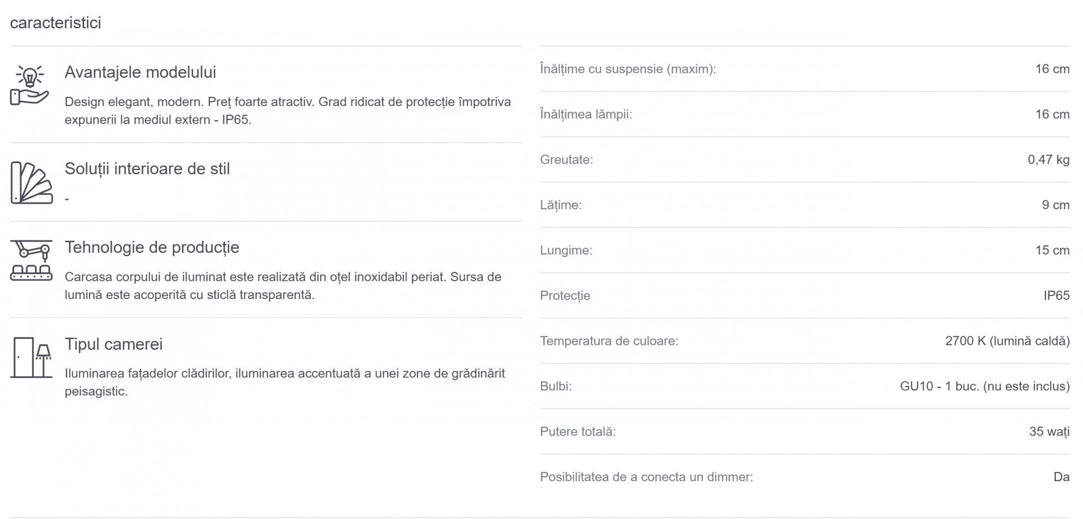Click the Lățime 9 cm value
Viewport: 1083px width, 519px height.
coord(1056,205)
